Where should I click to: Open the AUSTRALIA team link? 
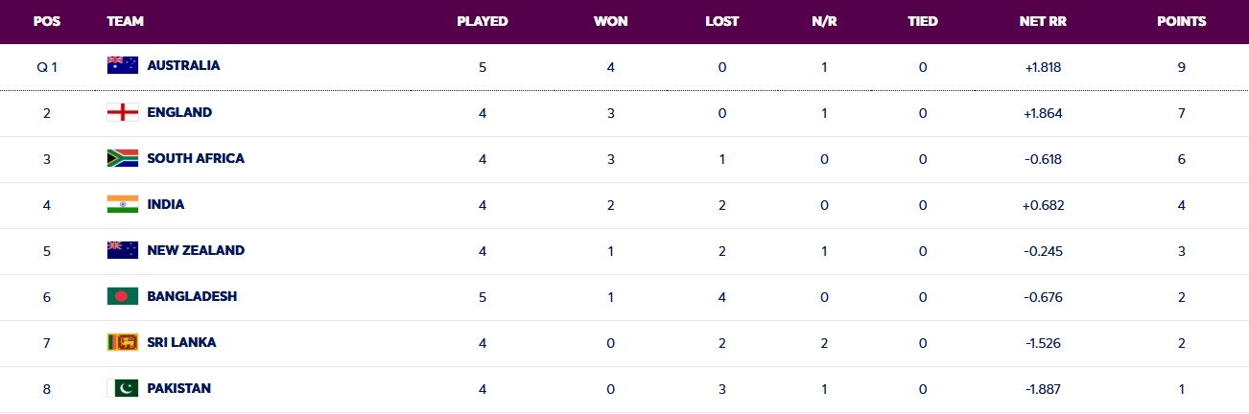(x=183, y=66)
